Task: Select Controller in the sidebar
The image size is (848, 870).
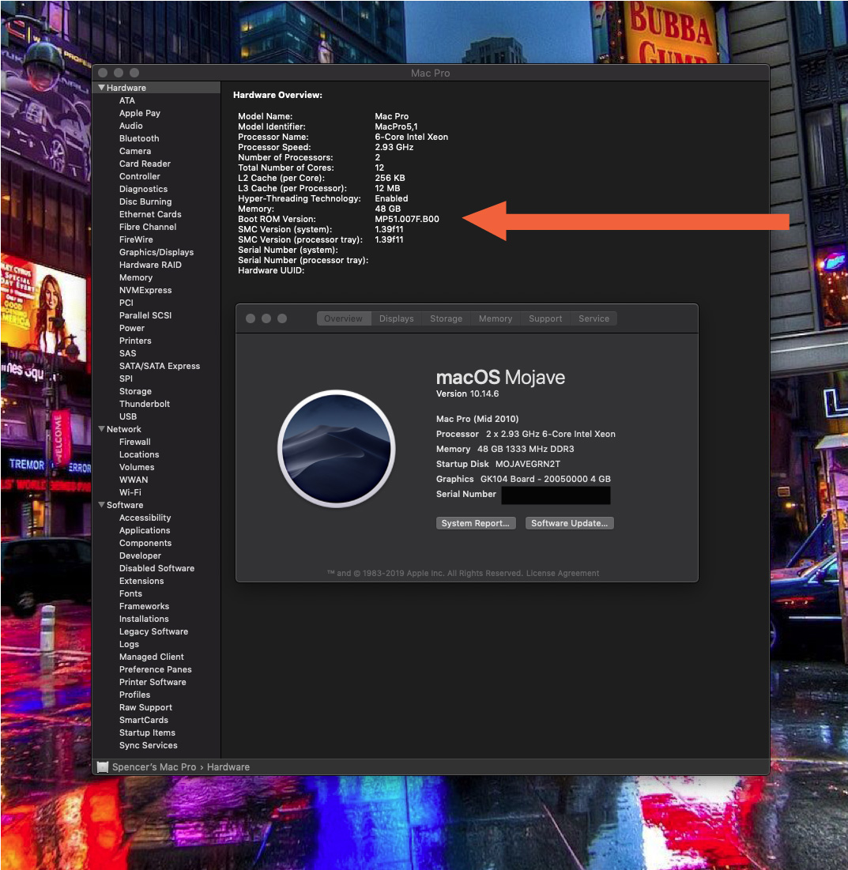Action: (x=140, y=176)
